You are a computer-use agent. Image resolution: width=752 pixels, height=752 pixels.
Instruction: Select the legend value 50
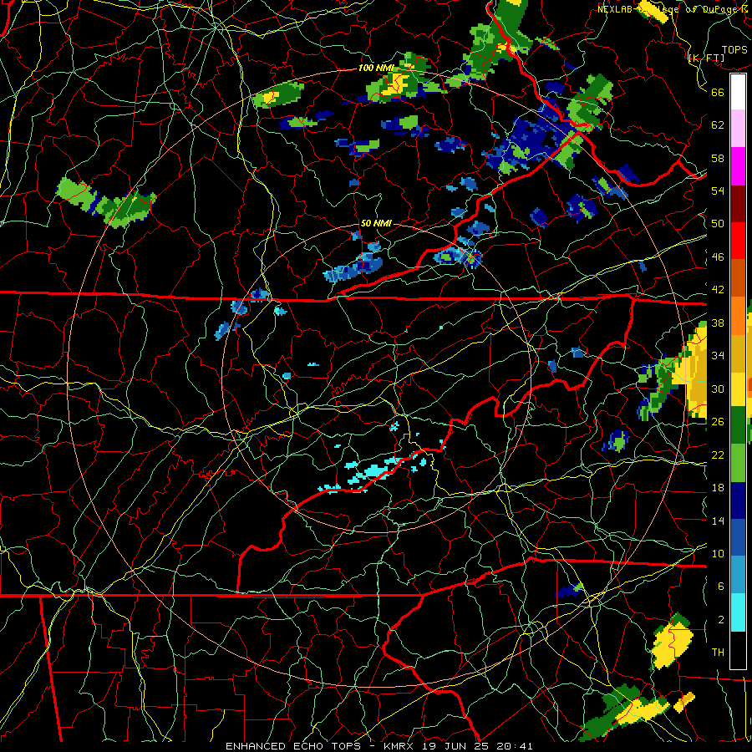click(718, 224)
